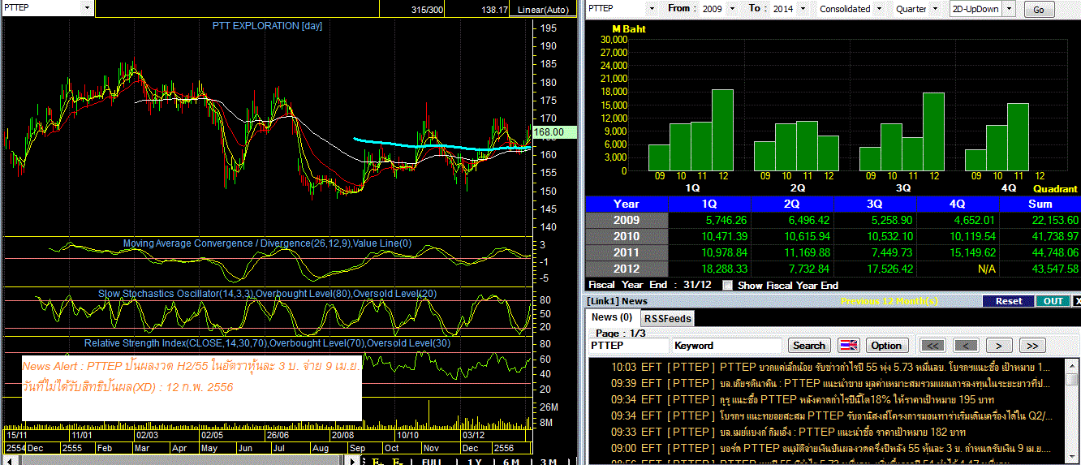The width and height of the screenshot is (1081, 465).
Task: Click the 2011 year row header
Action: (627, 252)
